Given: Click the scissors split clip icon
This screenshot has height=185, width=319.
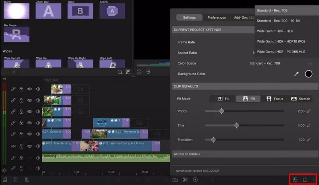Looking at the screenshot, I should [x=185, y=180].
